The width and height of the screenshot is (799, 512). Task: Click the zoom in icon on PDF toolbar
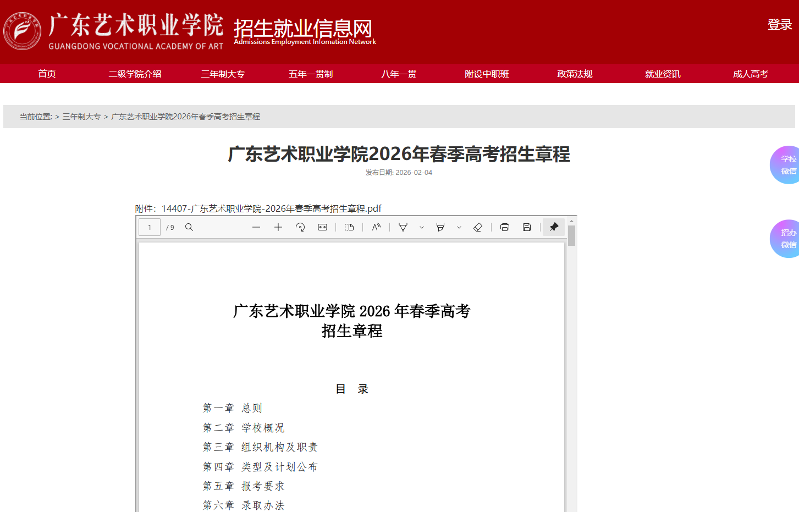click(x=278, y=227)
